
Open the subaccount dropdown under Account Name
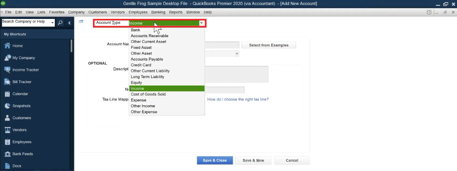tap(236, 54)
